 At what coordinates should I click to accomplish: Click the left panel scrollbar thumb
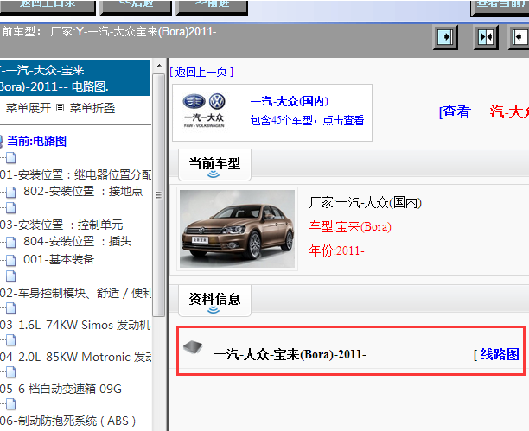159,195
